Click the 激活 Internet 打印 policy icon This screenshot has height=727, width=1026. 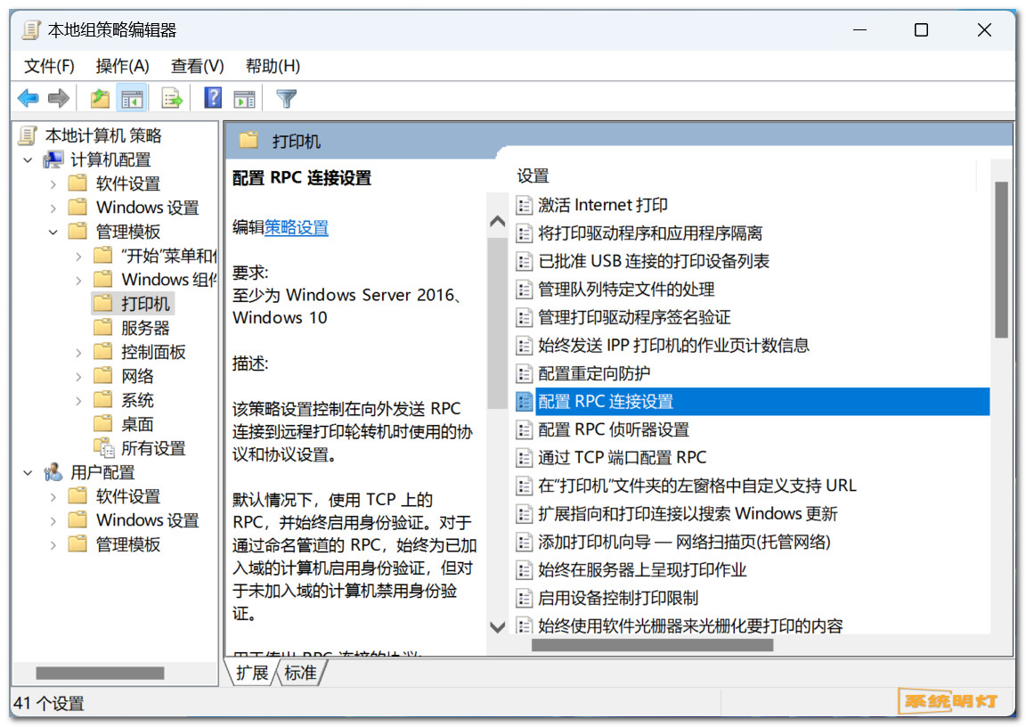coord(524,206)
